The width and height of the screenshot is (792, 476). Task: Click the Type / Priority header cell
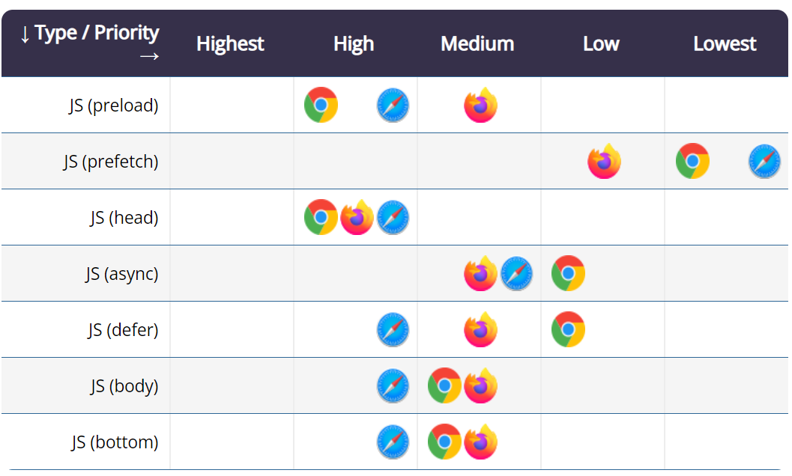(89, 43)
